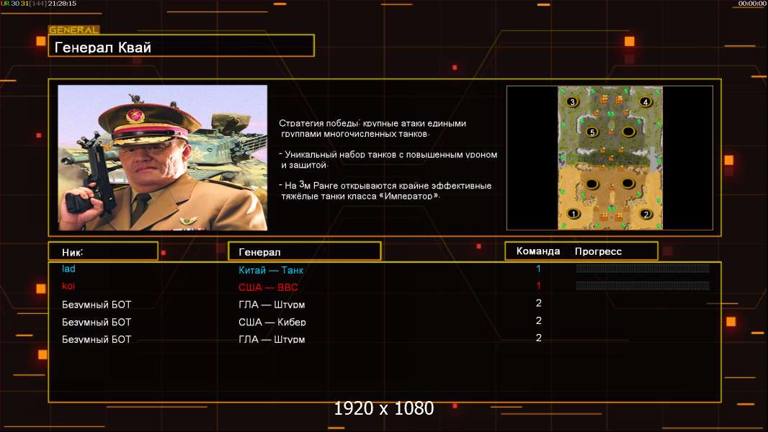This screenshot has width=768, height=432.
Task: Click the yellow GENERAL label
Action: pyautogui.click(x=73, y=30)
